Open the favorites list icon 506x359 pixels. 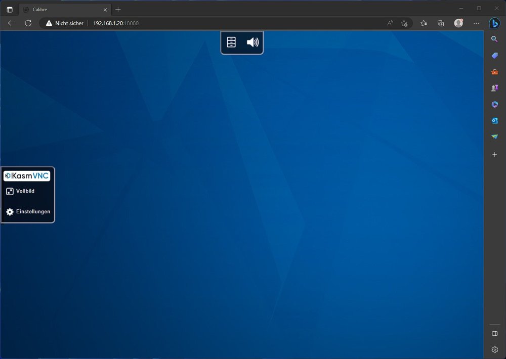click(x=424, y=23)
